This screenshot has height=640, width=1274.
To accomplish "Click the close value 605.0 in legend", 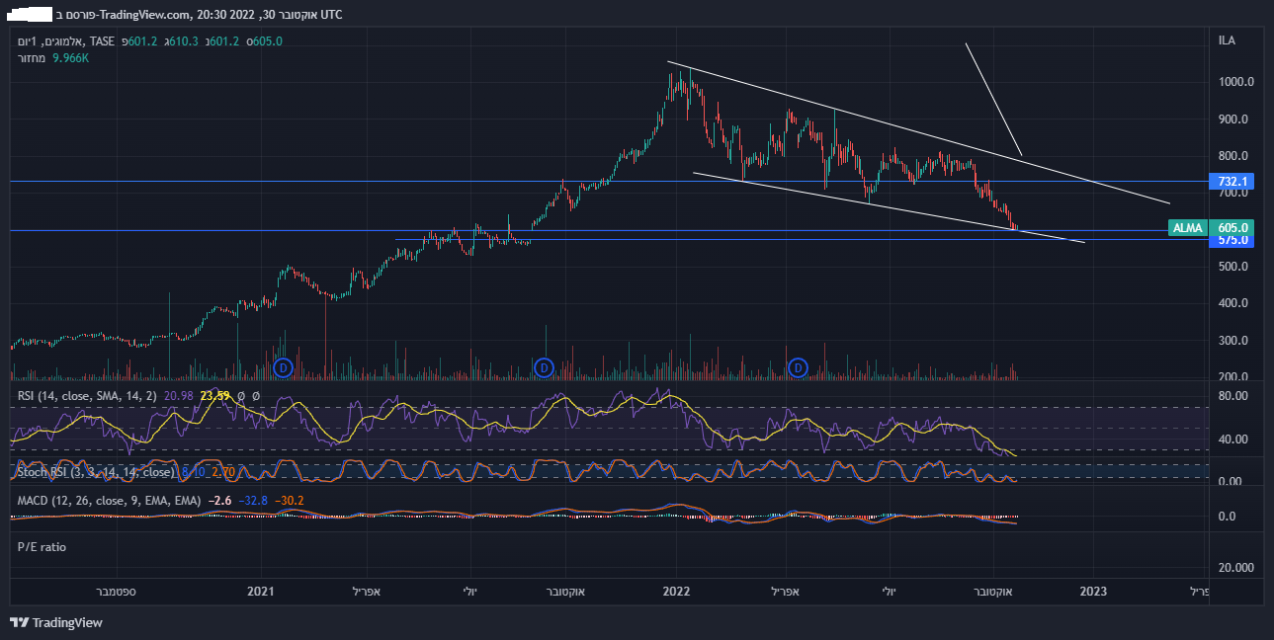I will tap(266, 40).
